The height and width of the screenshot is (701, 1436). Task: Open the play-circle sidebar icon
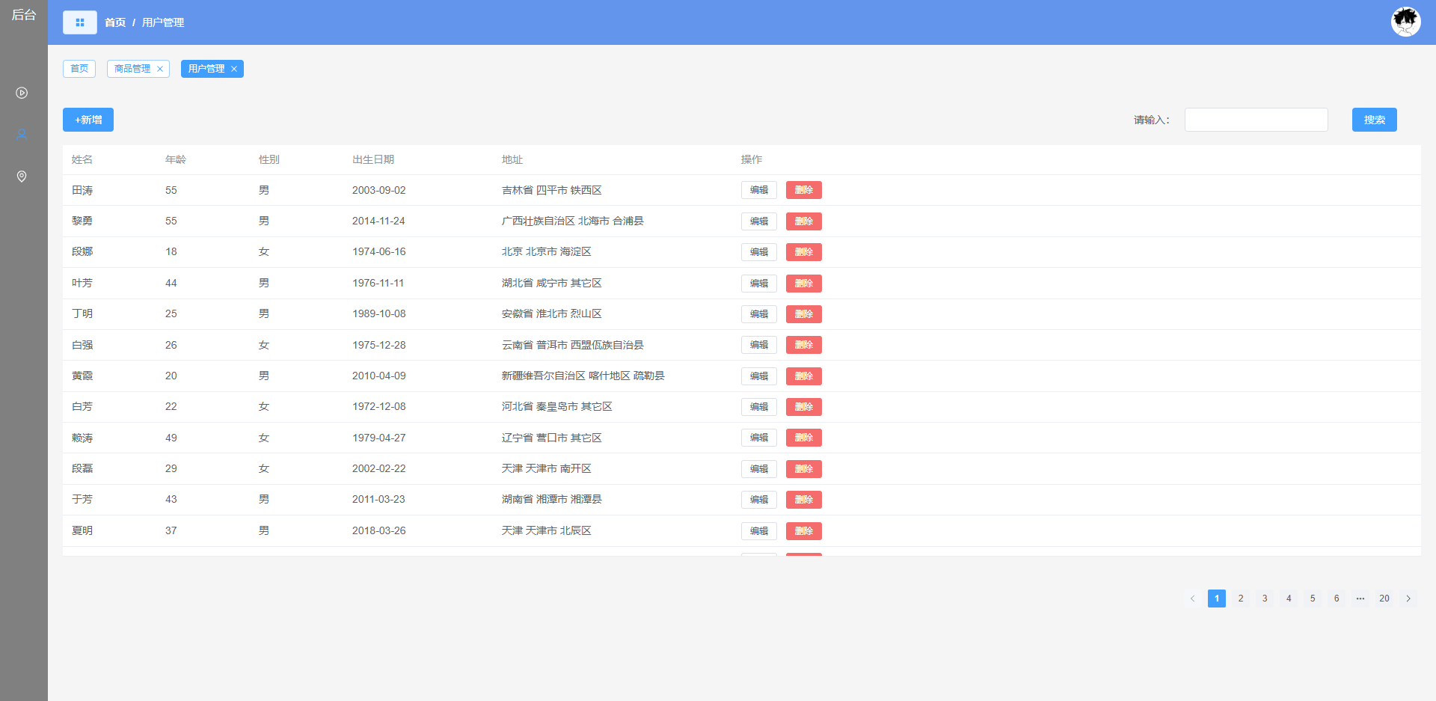pyautogui.click(x=22, y=93)
